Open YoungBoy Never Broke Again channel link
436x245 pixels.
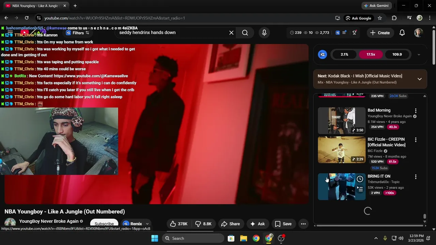(x=49, y=221)
